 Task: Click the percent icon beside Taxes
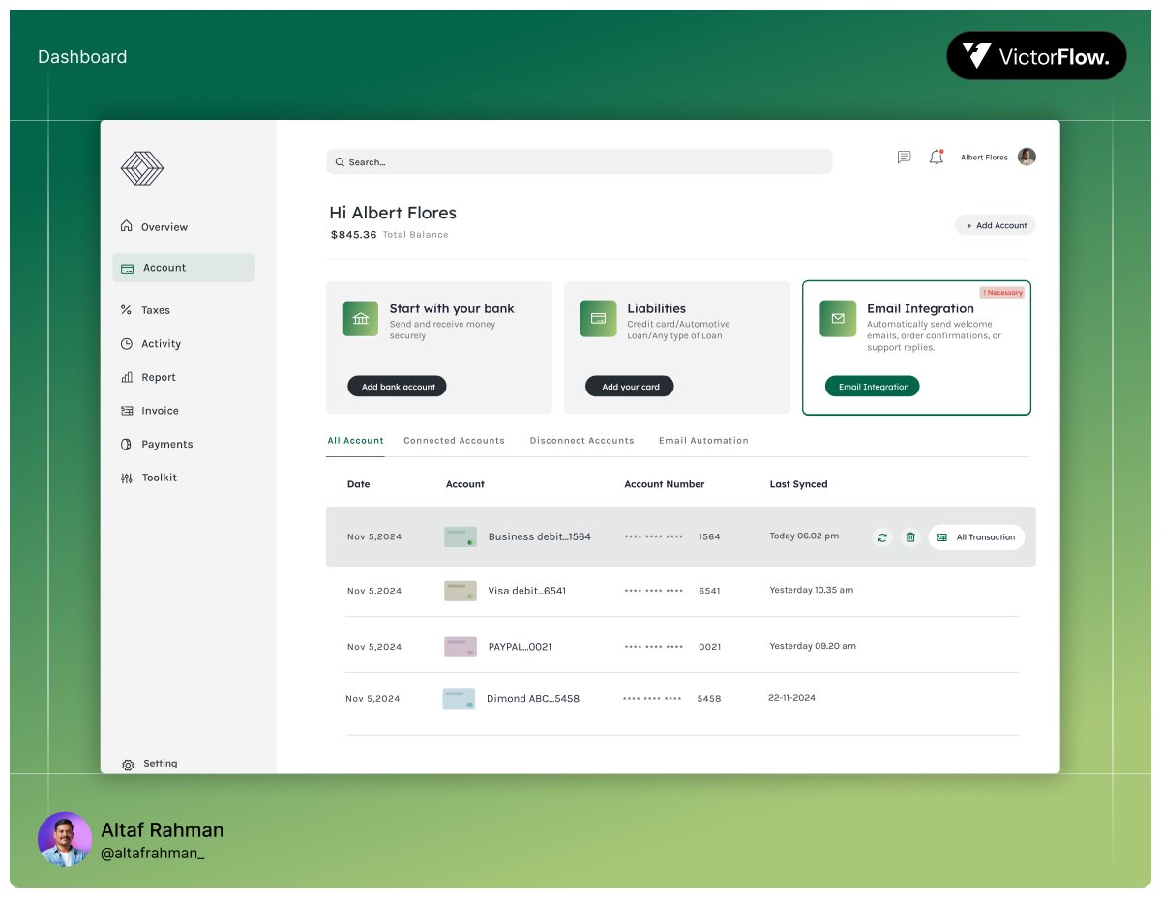coord(126,310)
